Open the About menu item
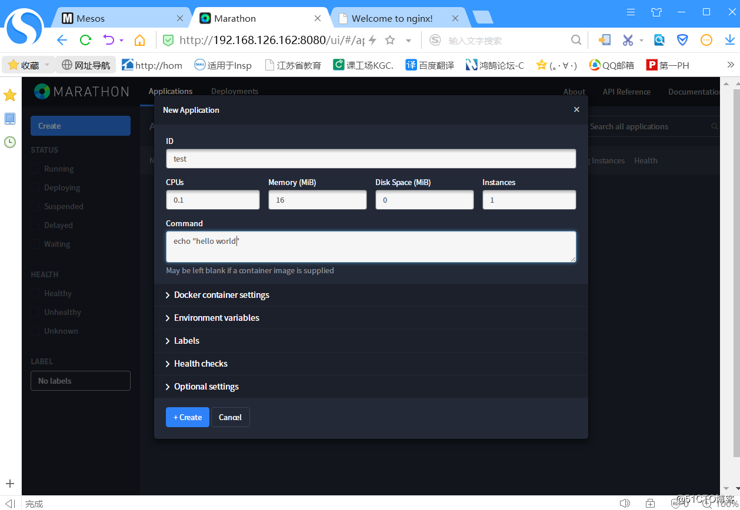Screen dimensions: 740x510 pyautogui.click(x=574, y=92)
